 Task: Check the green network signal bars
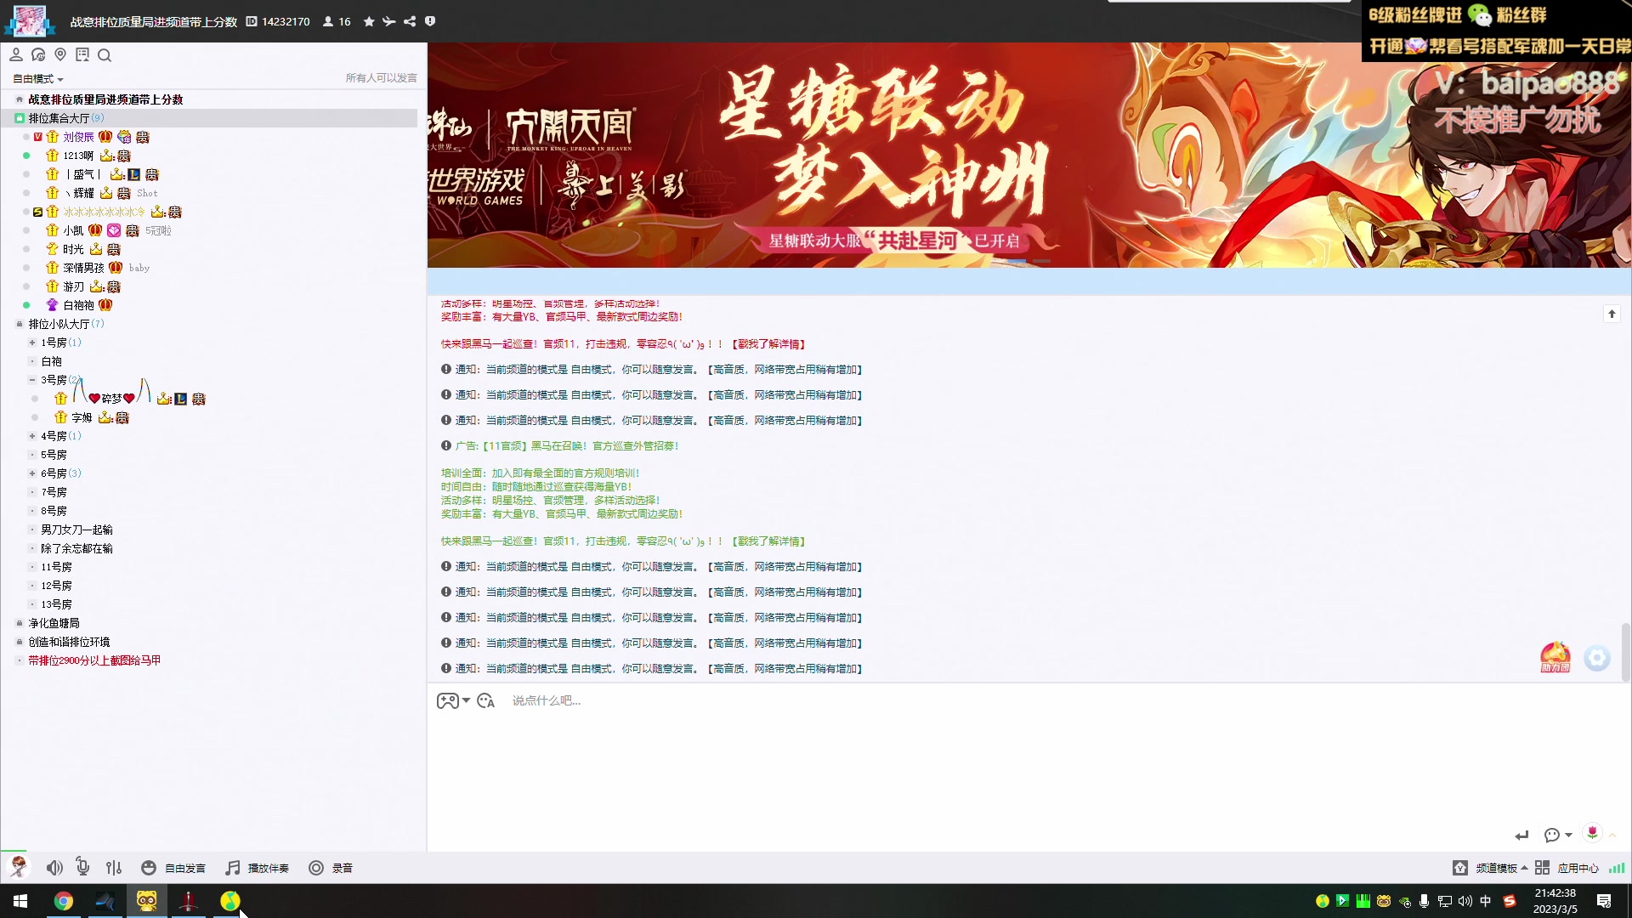click(x=1617, y=868)
